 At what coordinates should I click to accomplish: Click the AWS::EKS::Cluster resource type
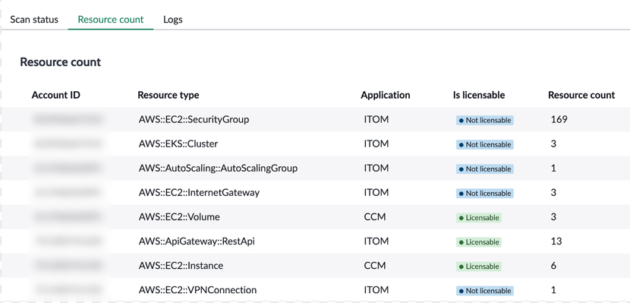pyautogui.click(x=178, y=144)
